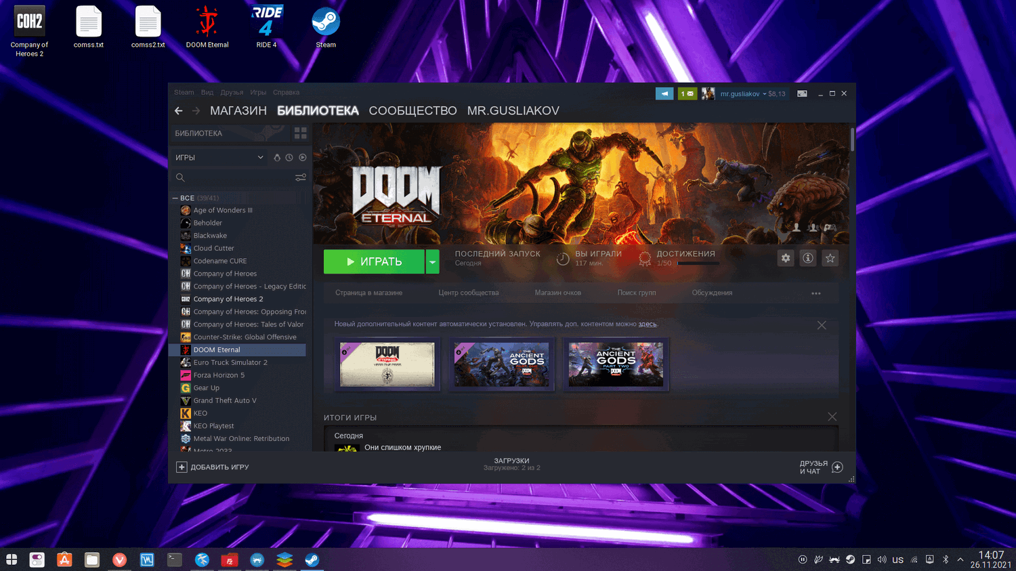Open Обсуждения link

click(x=712, y=293)
